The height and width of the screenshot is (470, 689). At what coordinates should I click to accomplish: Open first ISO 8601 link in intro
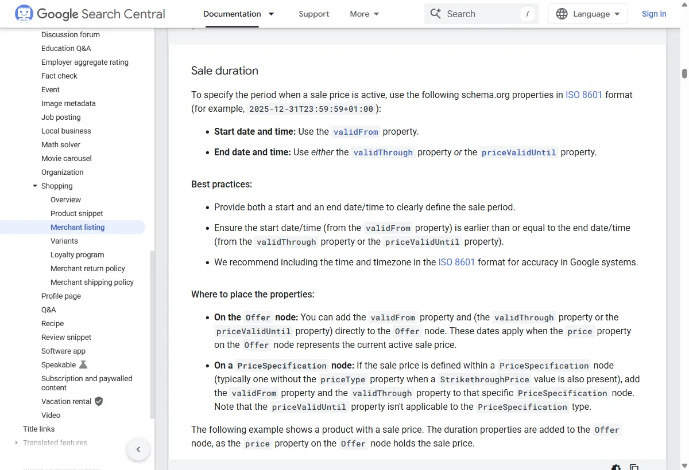tap(584, 95)
